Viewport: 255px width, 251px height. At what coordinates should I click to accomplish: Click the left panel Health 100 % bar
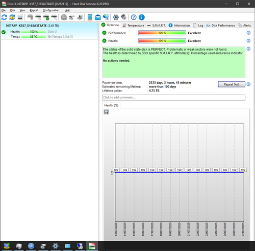click(34, 32)
